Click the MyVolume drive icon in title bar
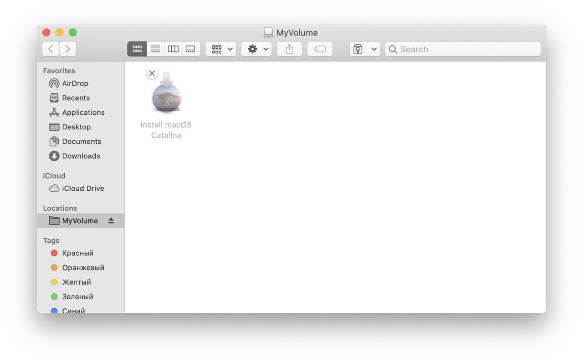583x362 pixels. click(x=268, y=33)
